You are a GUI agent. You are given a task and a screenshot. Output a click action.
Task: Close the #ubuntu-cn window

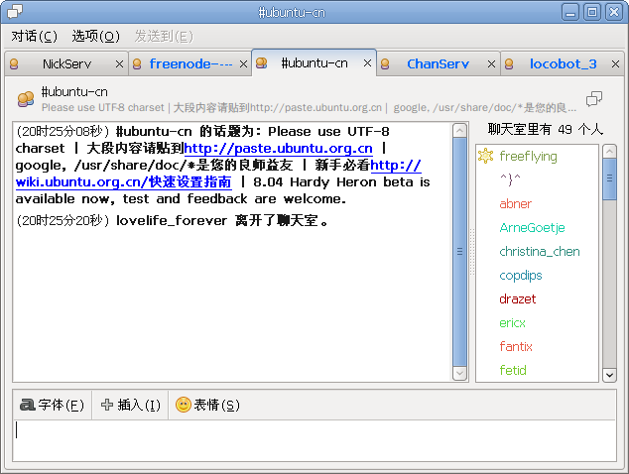coord(614,12)
